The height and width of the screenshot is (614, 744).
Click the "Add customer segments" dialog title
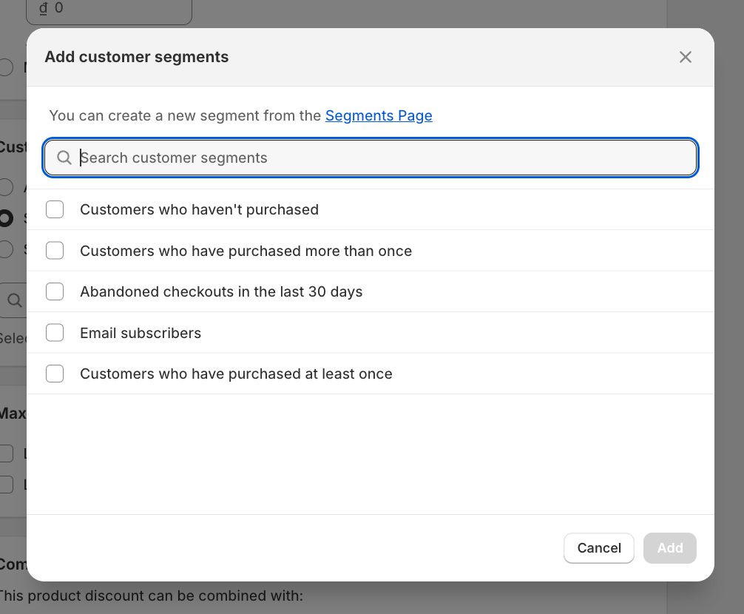point(137,57)
